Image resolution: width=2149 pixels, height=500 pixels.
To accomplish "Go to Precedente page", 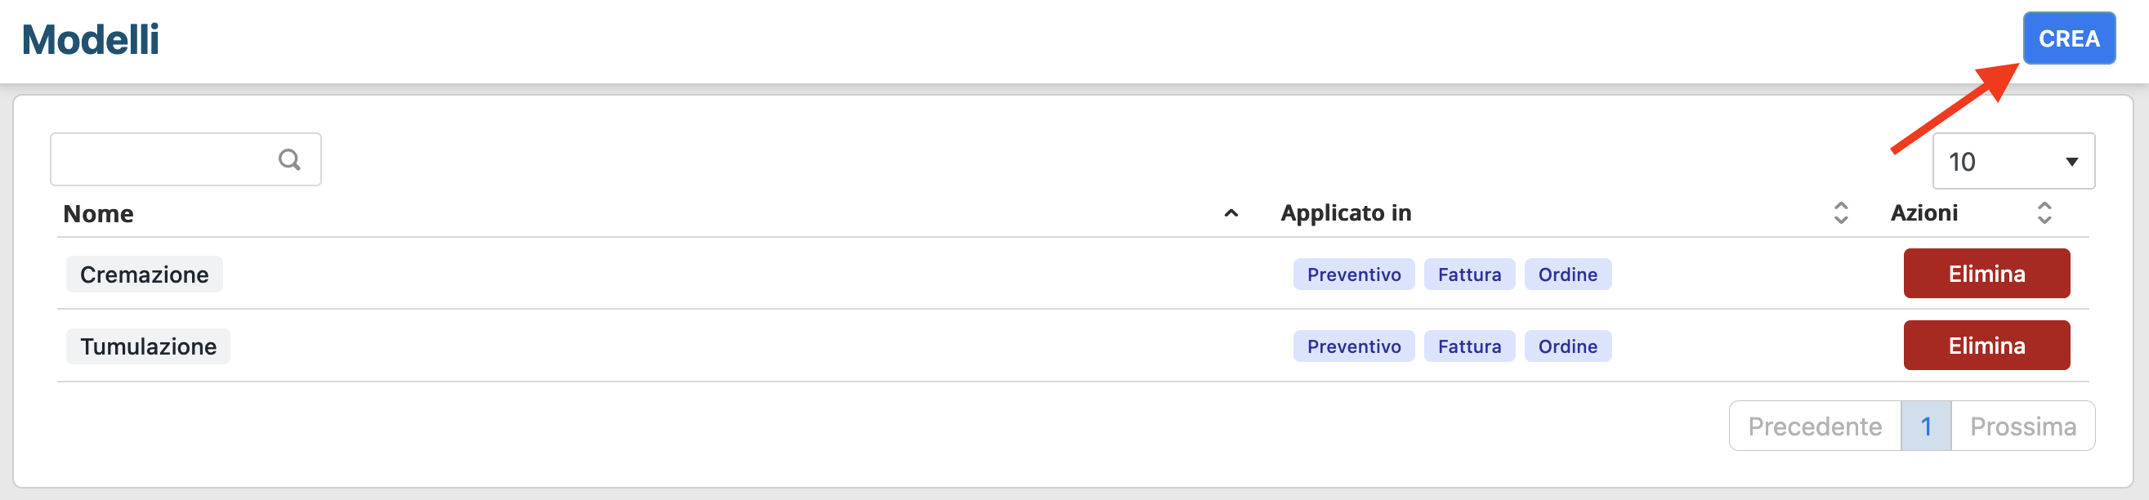I will pos(1815,426).
